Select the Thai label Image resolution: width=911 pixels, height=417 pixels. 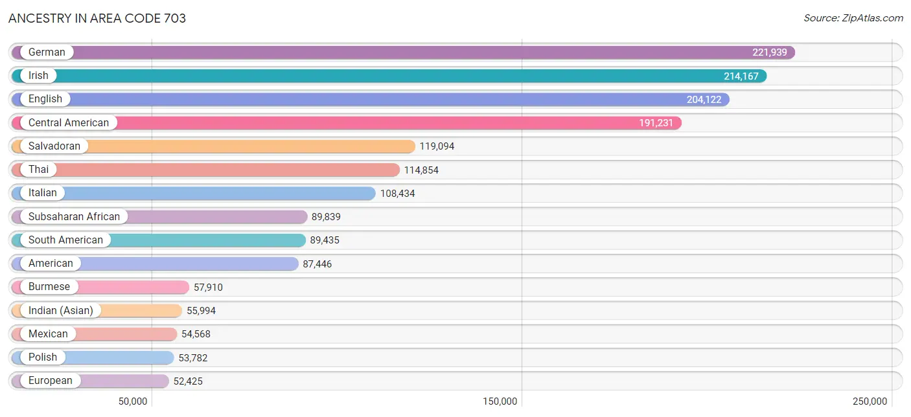(38, 170)
